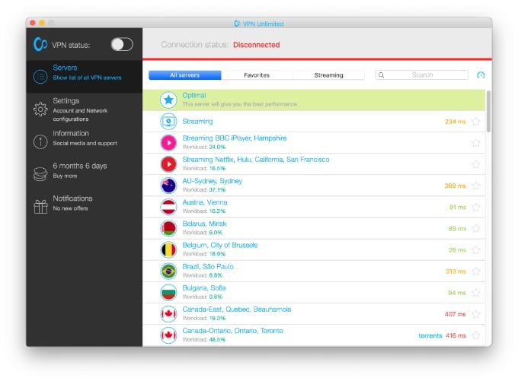Favorite the BBC iPlayer server star
Viewport: 518px width, 381px height.
(x=475, y=143)
